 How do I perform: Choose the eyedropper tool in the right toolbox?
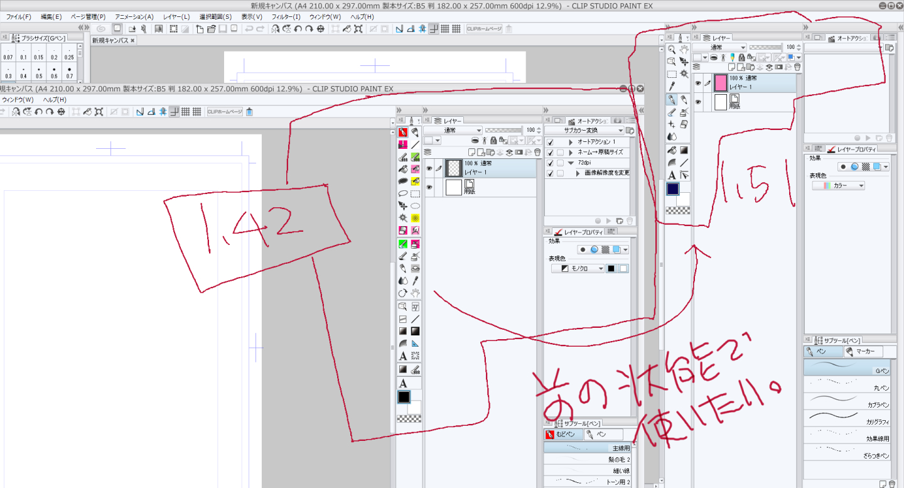671,86
